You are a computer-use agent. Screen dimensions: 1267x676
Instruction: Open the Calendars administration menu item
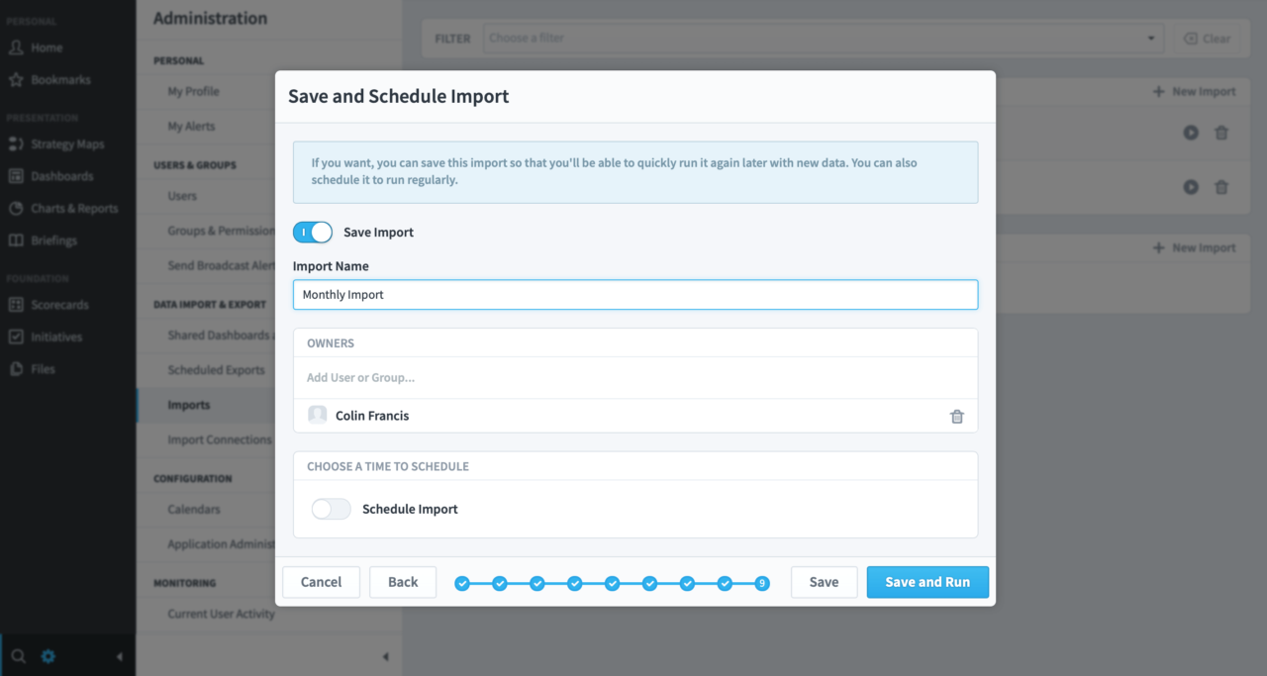click(194, 509)
